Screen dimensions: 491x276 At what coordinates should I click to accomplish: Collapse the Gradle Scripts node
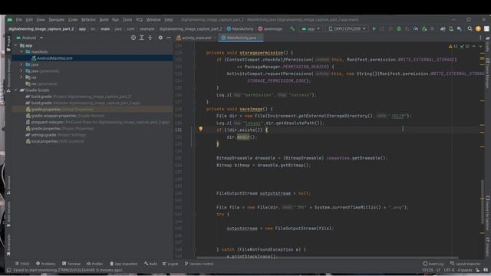pos(15,90)
